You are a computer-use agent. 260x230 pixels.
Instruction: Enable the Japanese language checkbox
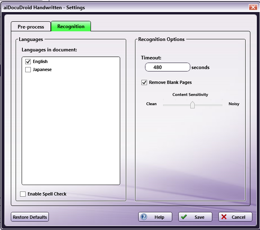point(28,69)
